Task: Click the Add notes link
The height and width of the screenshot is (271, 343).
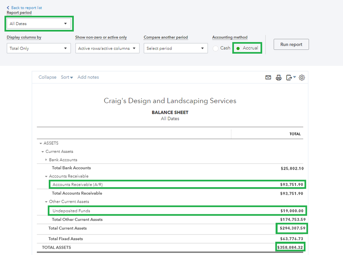Action: 88,77
